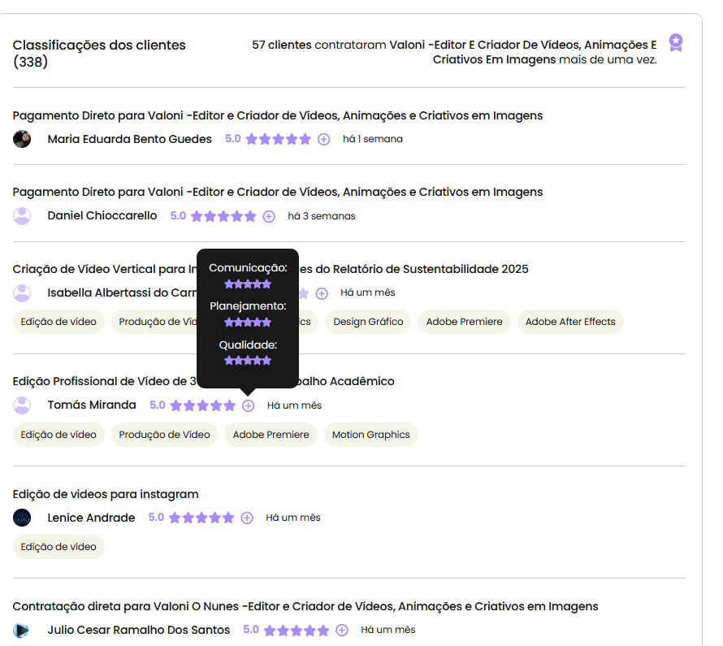This screenshot has height=646, width=723.
Task: Click the "há 1 semana" timestamp
Action: click(373, 139)
